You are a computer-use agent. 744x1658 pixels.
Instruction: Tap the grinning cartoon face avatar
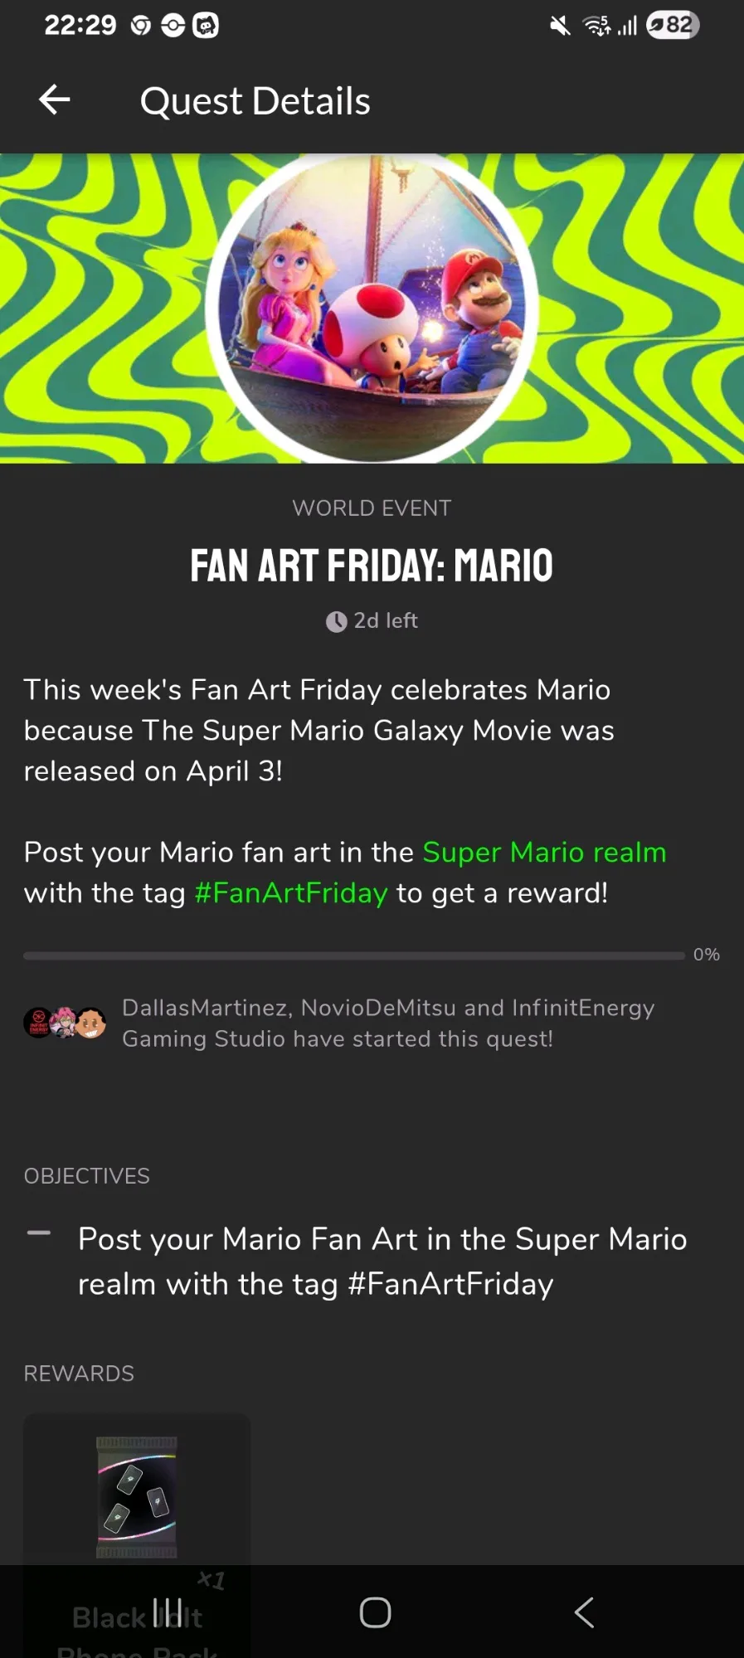point(91,1023)
